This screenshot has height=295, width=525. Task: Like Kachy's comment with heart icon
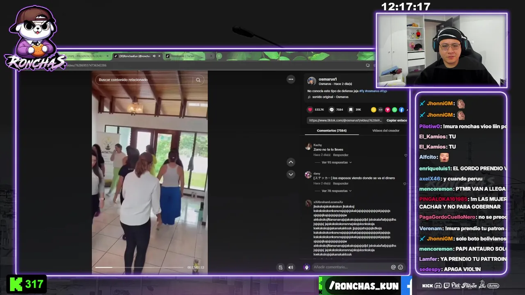406,155
